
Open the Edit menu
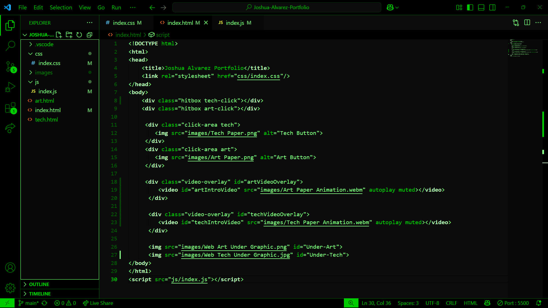(38, 7)
